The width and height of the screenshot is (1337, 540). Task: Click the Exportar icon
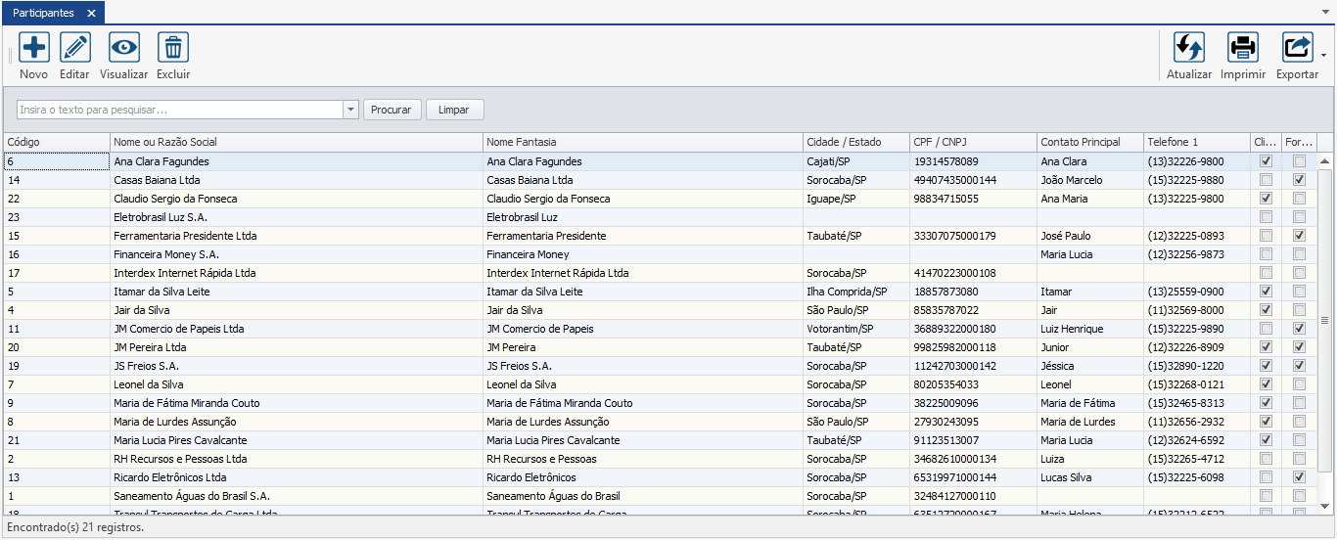tap(1297, 48)
